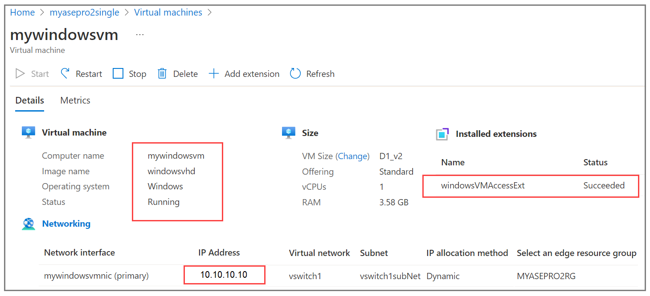
Task: Select the IP address 10.10.10.10
Action: click(x=224, y=275)
